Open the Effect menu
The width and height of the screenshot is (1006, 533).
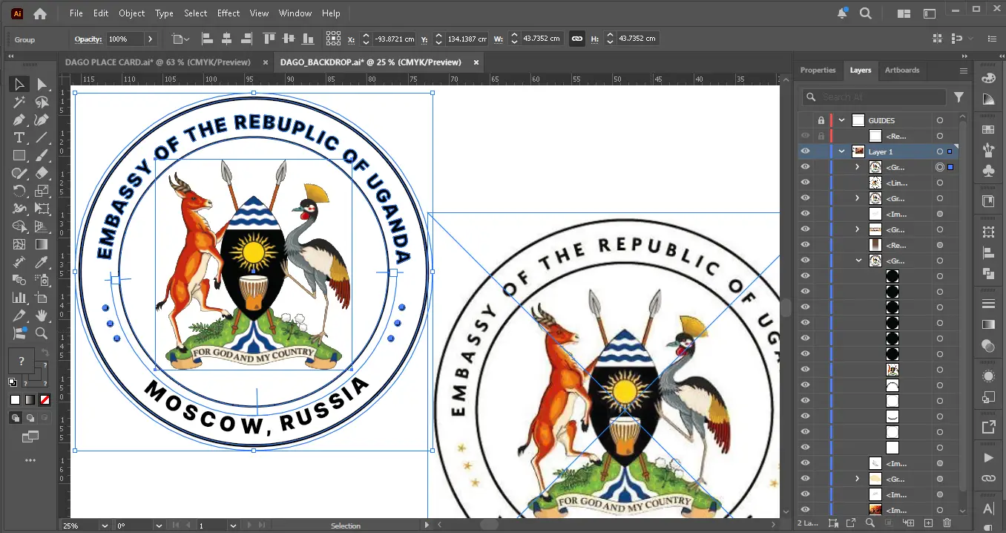(229, 13)
